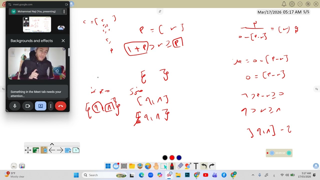Open whiteboard notifications bell
This screenshot has width=320, height=180.
tap(284, 4)
